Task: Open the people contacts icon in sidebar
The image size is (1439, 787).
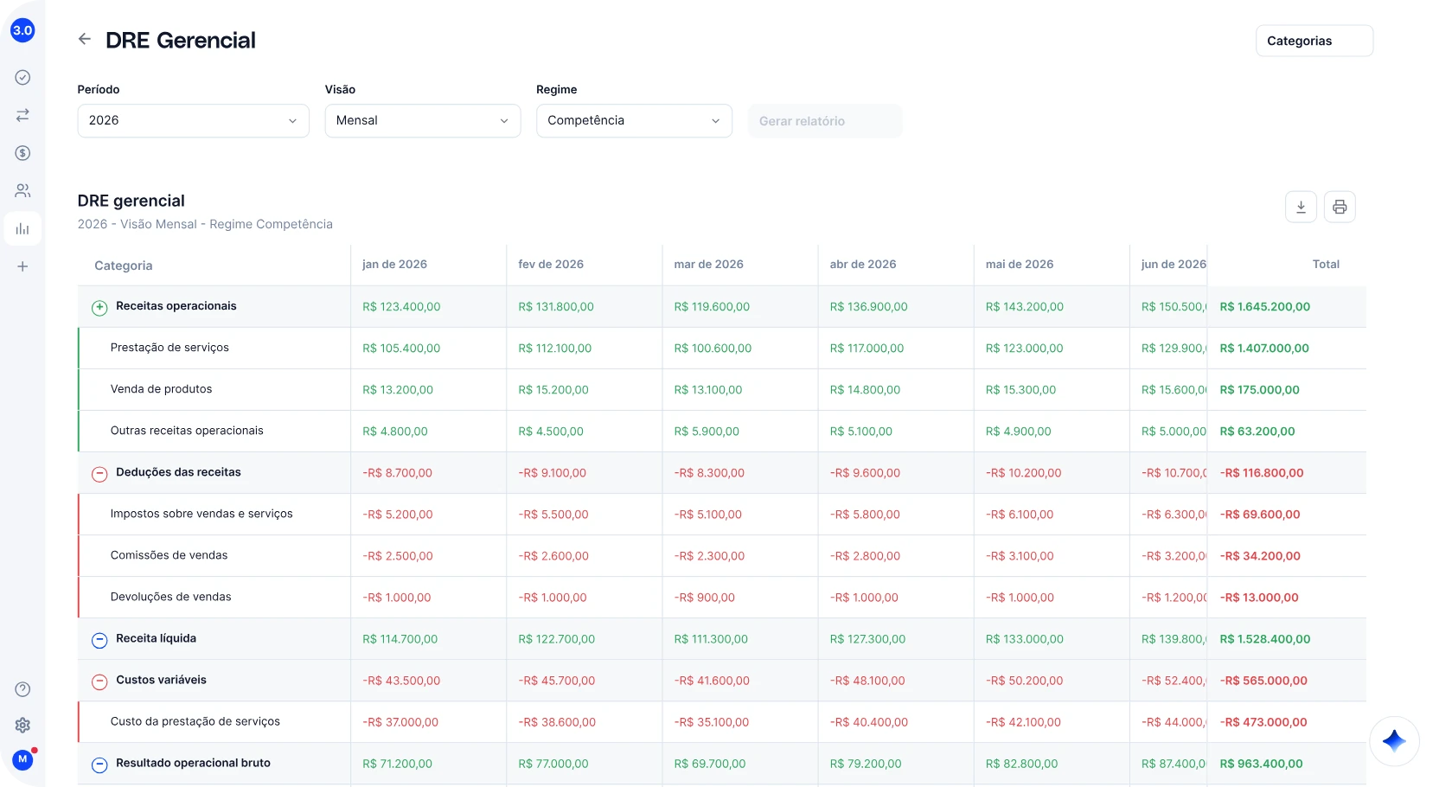Action: (22, 190)
